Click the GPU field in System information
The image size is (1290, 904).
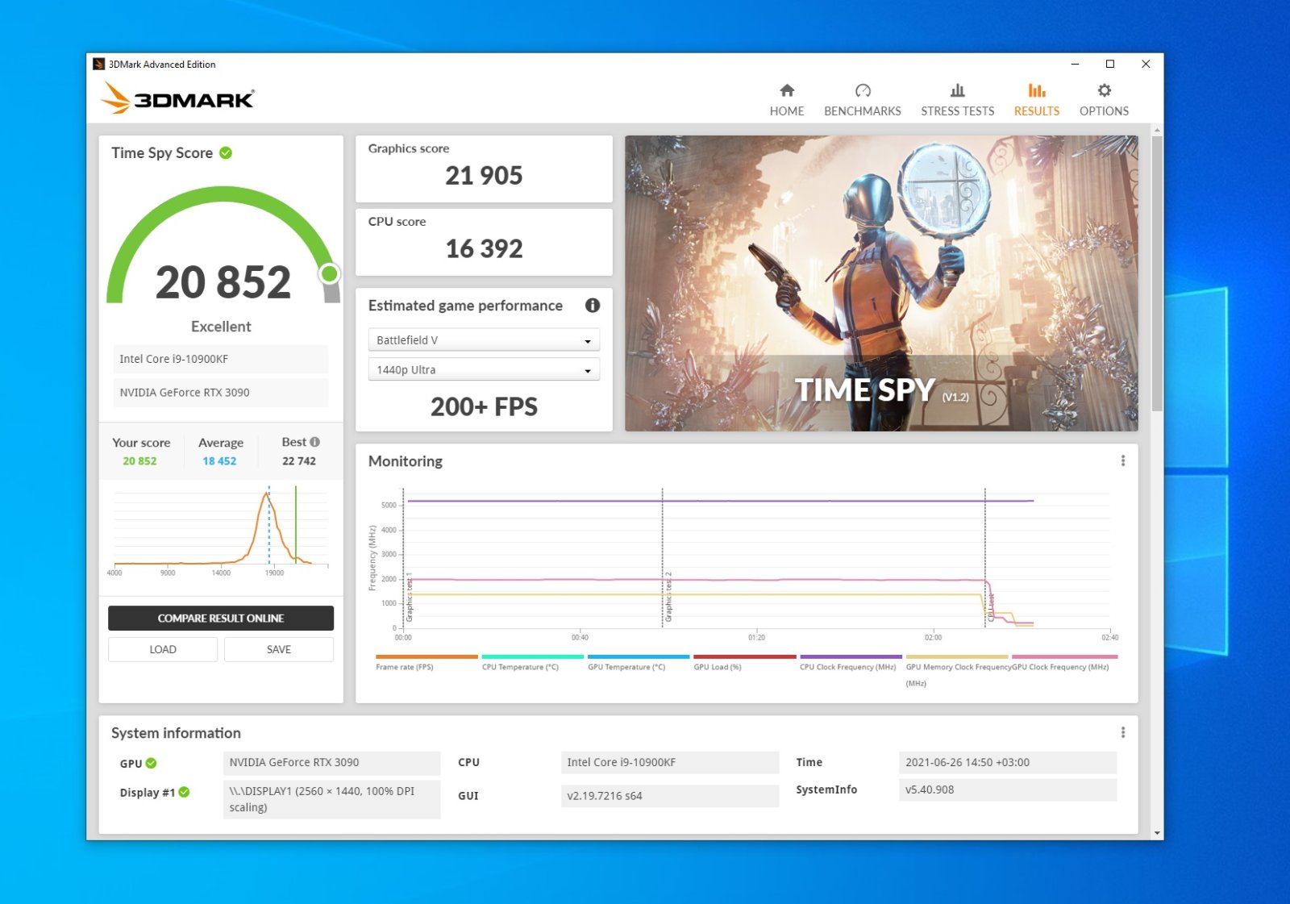coord(331,763)
